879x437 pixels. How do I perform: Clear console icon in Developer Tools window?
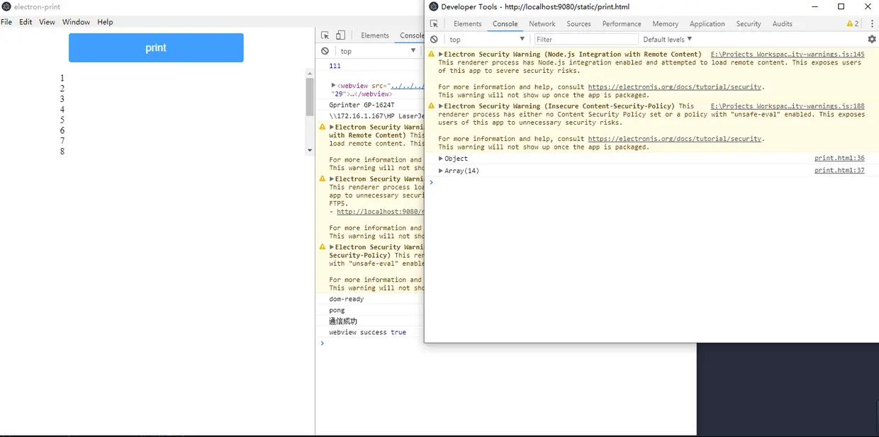[434, 40]
